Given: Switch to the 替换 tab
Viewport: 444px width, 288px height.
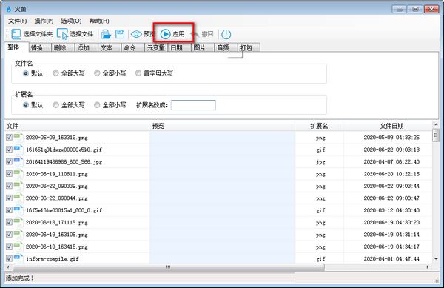Looking at the screenshot, I should [40, 47].
